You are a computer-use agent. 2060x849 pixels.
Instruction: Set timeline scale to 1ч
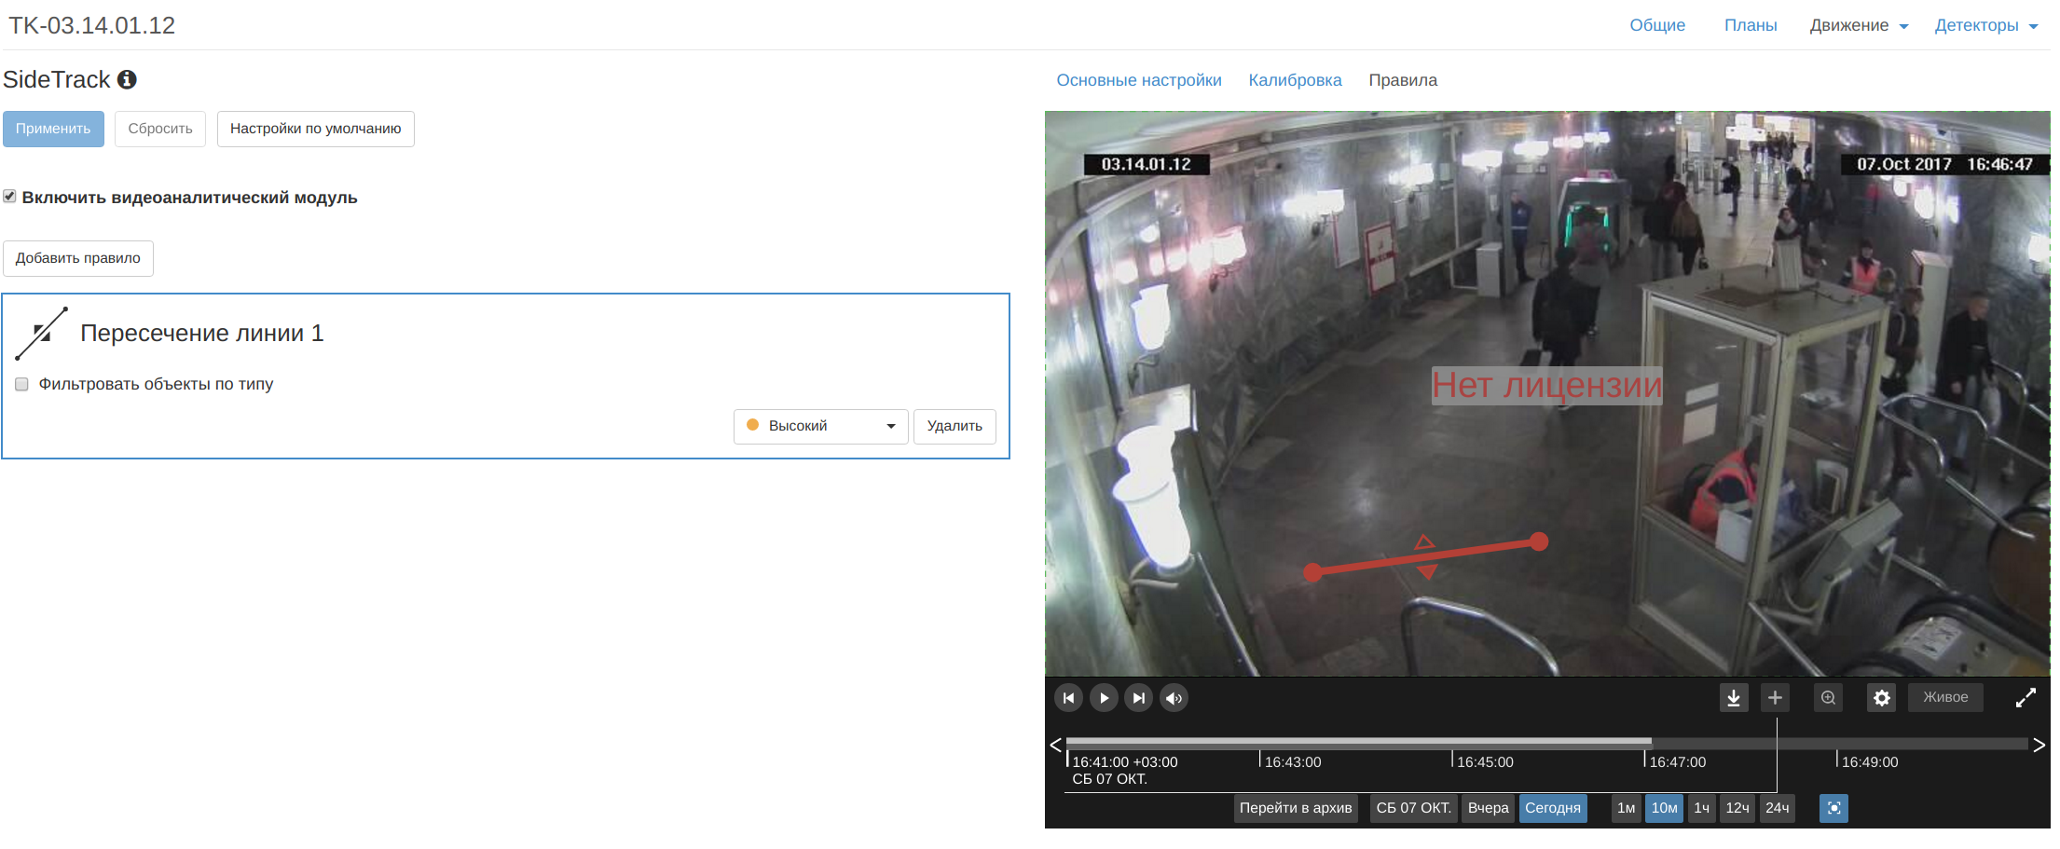click(x=1702, y=808)
